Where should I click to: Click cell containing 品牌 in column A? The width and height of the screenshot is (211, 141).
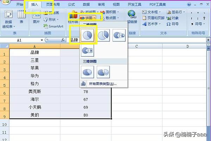click(35, 53)
